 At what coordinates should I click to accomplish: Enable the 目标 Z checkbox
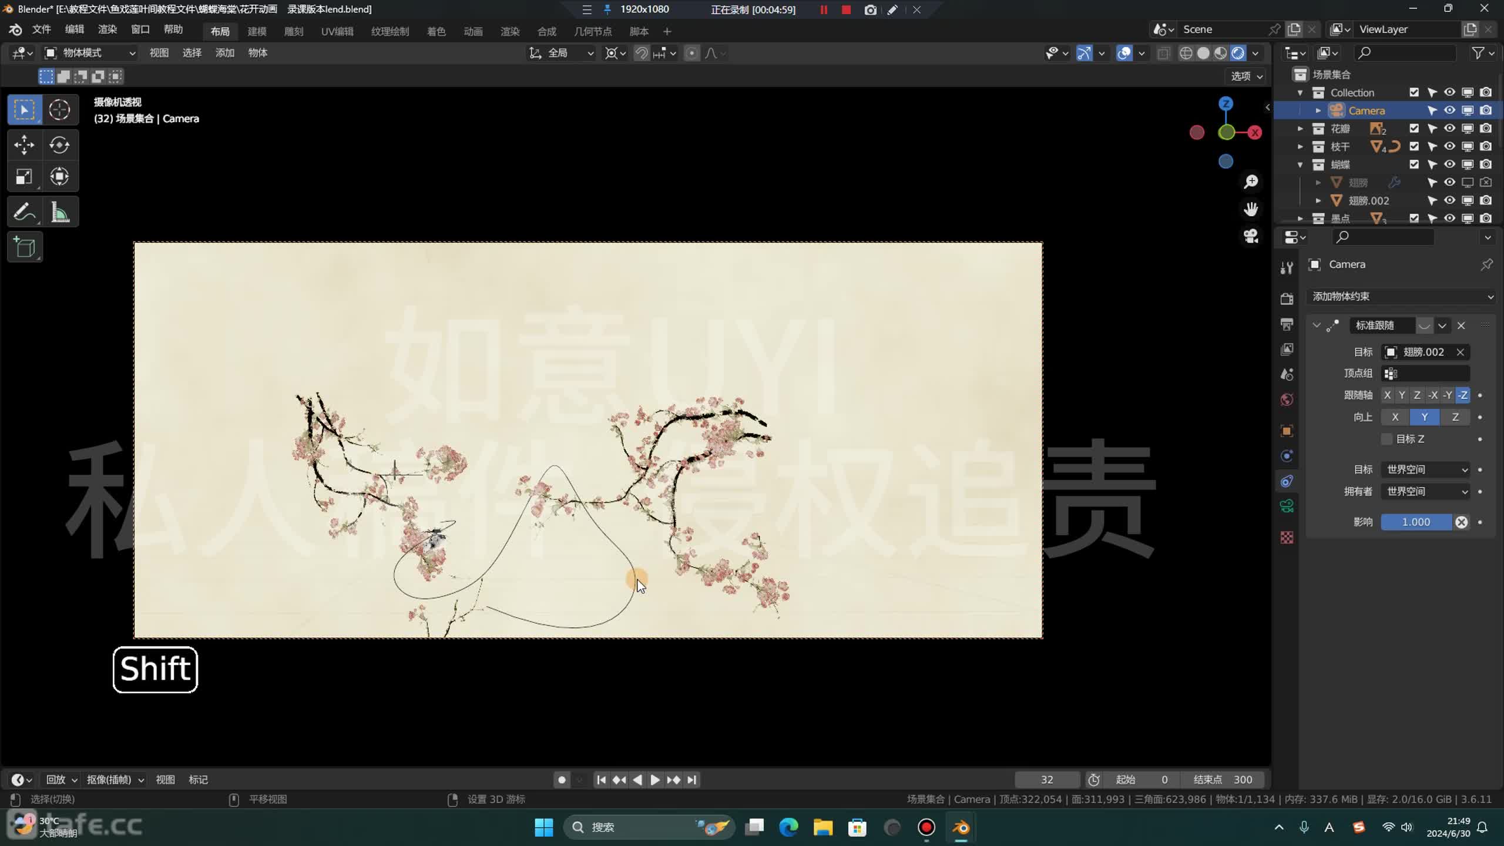point(1386,439)
